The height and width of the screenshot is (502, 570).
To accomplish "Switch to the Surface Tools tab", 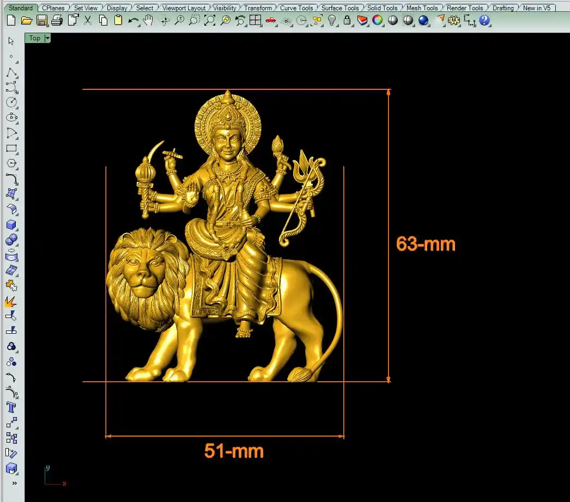I will [339, 8].
